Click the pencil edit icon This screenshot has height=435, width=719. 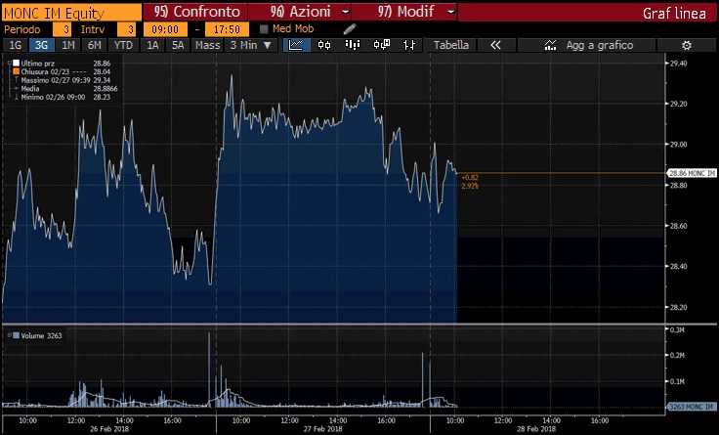[x=350, y=29]
